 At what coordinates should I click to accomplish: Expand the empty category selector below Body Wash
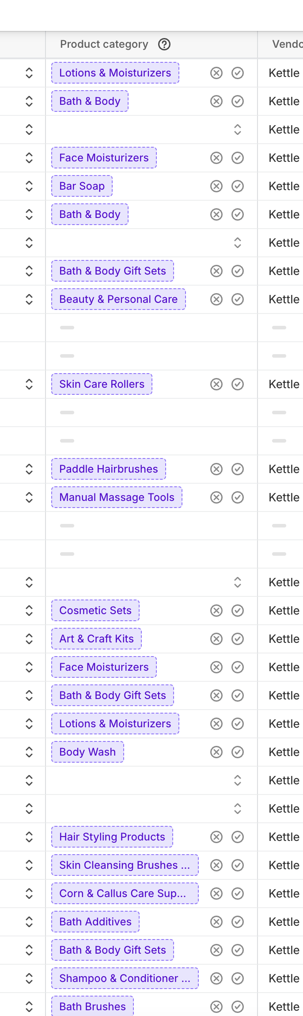(238, 780)
